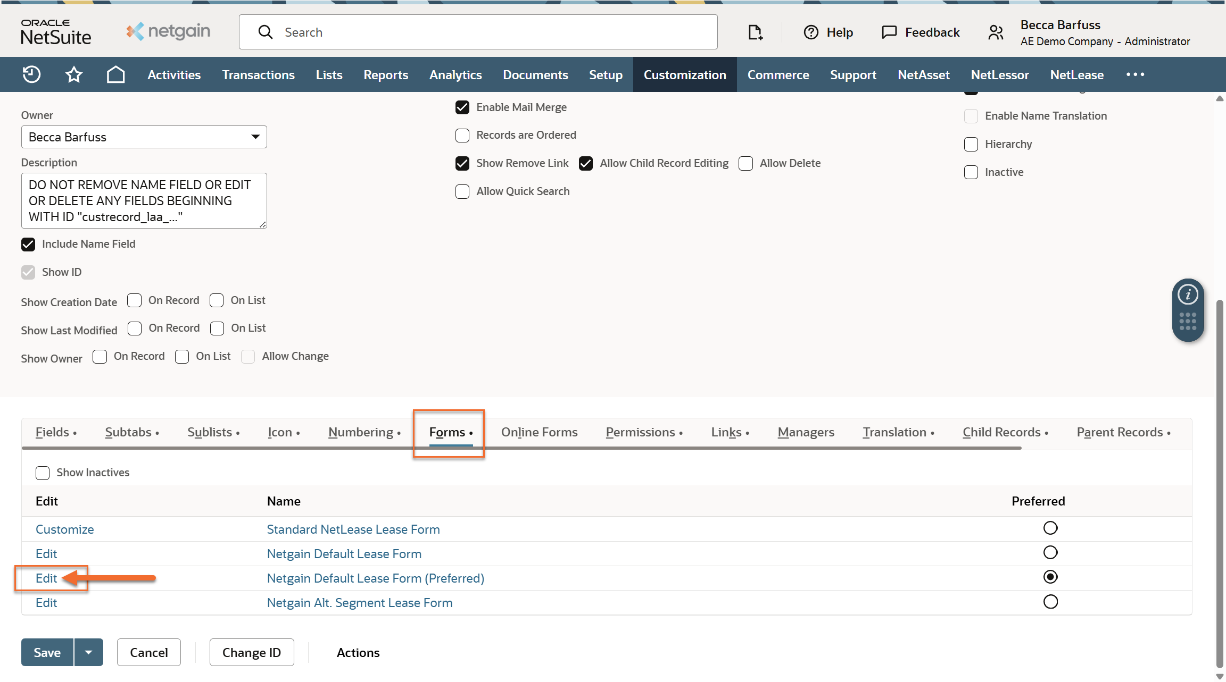Open the Actions menu
This screenshot has height=682, width=1226.
[358, 652]
